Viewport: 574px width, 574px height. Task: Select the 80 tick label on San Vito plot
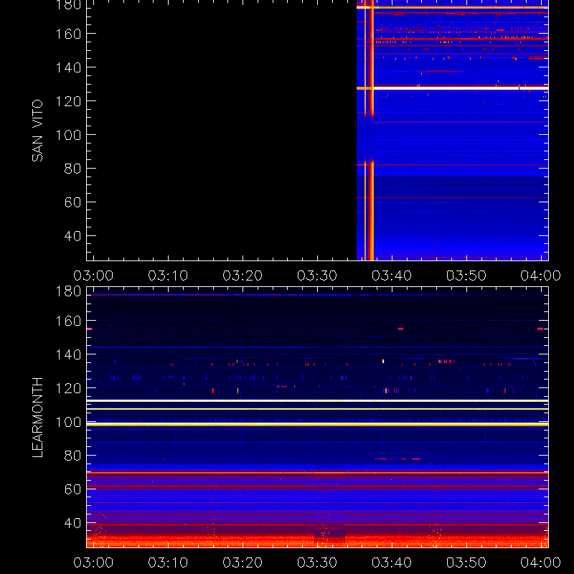[x=72, y=169]
